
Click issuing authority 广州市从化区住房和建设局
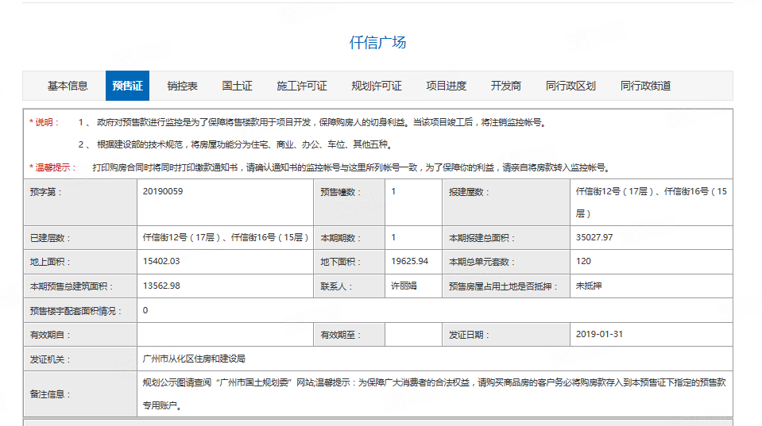pos(194,359)
